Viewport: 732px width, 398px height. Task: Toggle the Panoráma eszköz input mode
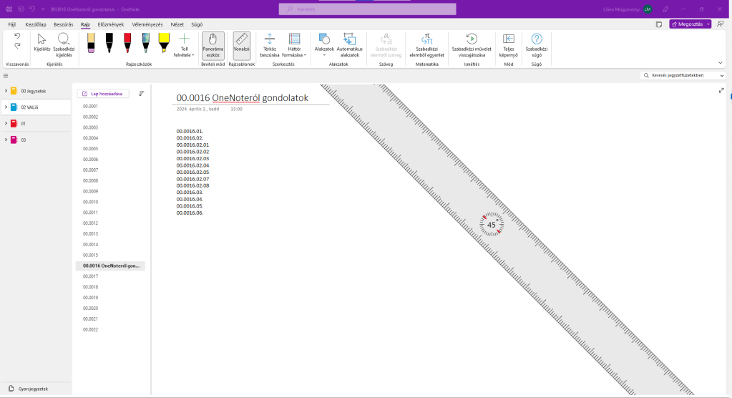[213, 44]
